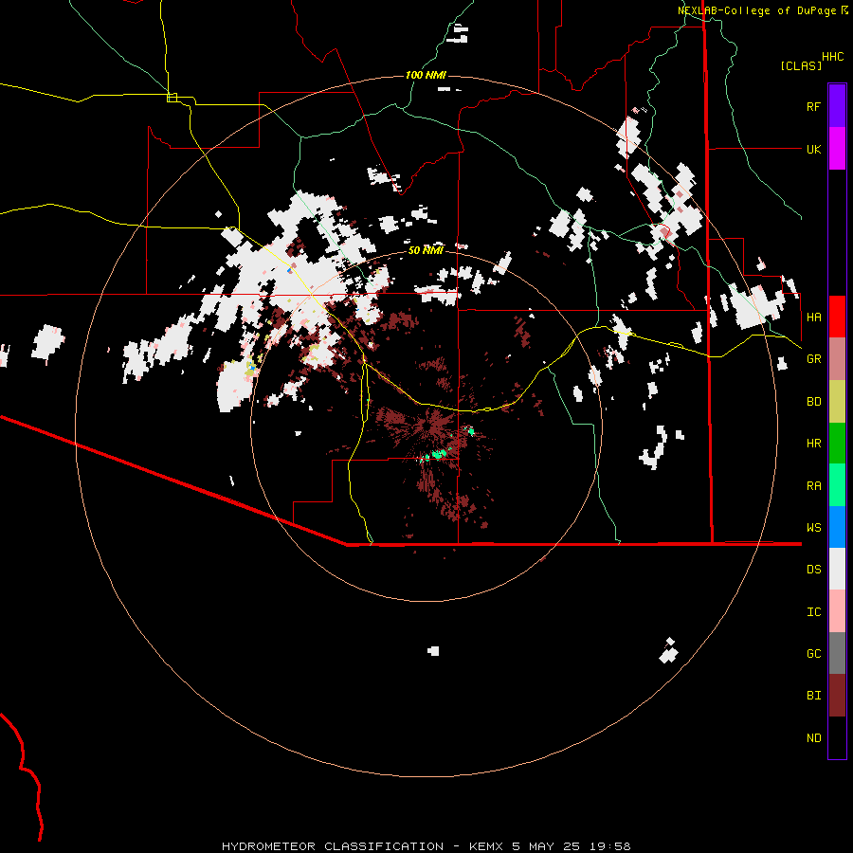Click the 100 NMI range ring label

[426, 75]
